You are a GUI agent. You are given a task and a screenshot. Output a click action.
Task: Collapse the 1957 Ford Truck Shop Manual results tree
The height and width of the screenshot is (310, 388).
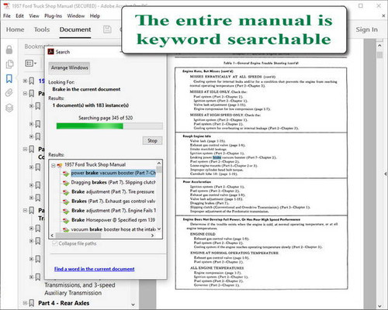tap(53, 165)
